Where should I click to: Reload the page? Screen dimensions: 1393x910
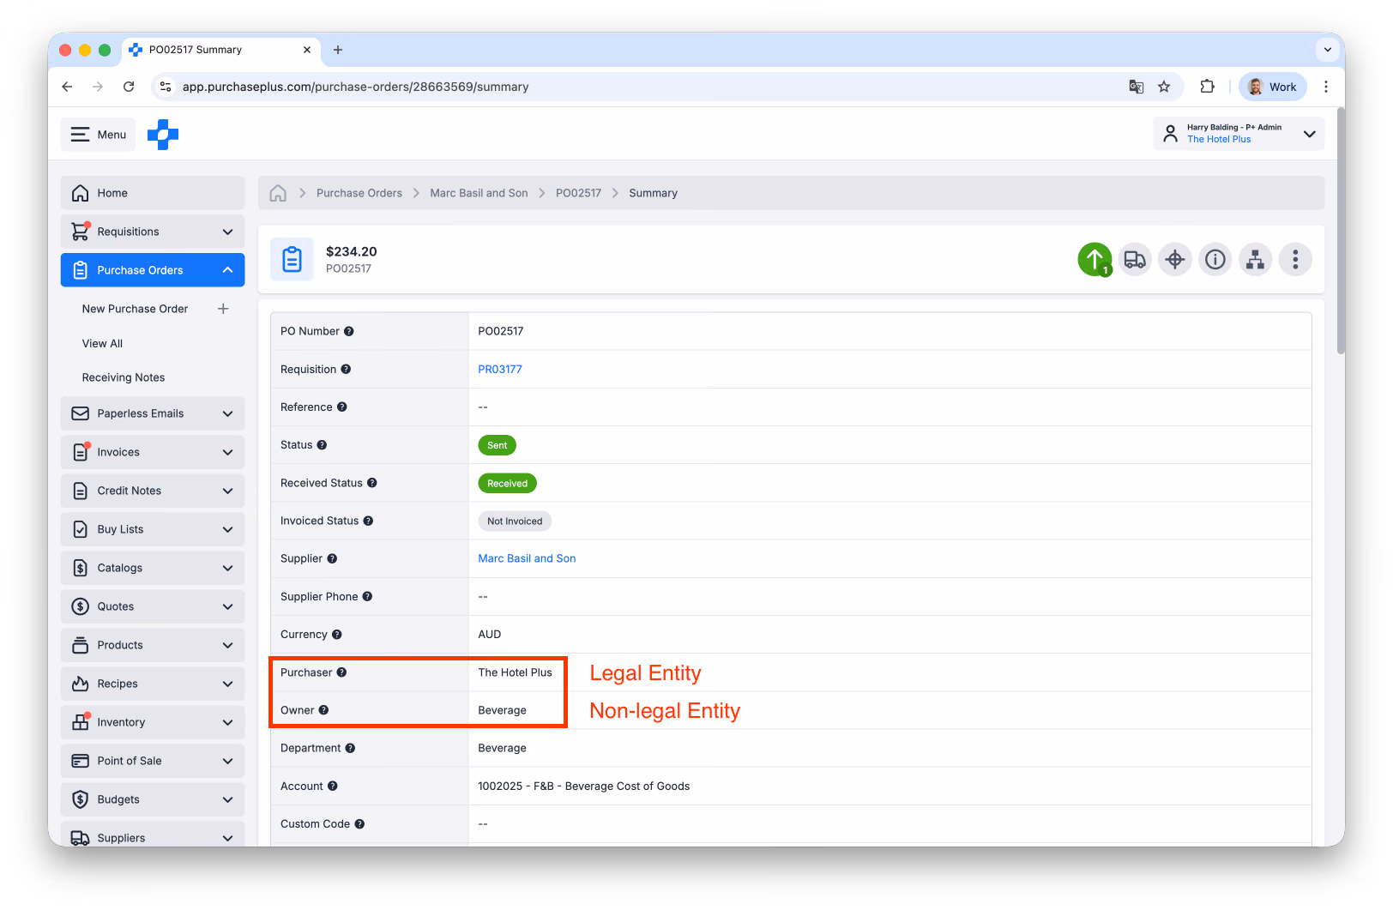[x=129, y=87]
